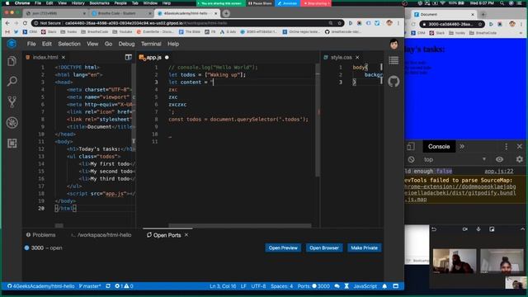
Task: Click the feedback chat icon in status bar
Action: click(337, 286)
